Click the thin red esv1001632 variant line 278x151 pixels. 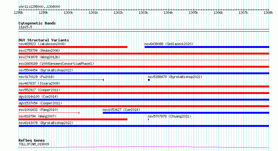pyautogui.click(x=49, y=113)
